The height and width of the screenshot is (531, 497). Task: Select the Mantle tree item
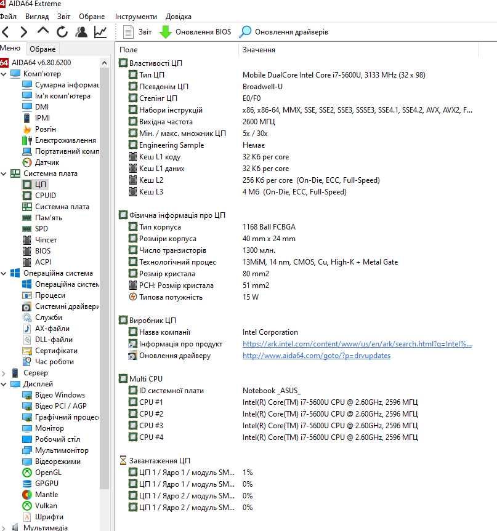point(41,495)
